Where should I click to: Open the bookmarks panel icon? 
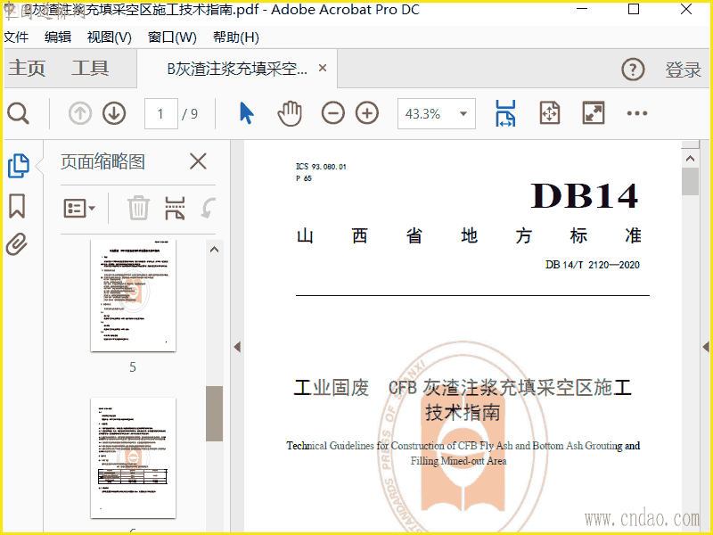click(x=17, y=206)
